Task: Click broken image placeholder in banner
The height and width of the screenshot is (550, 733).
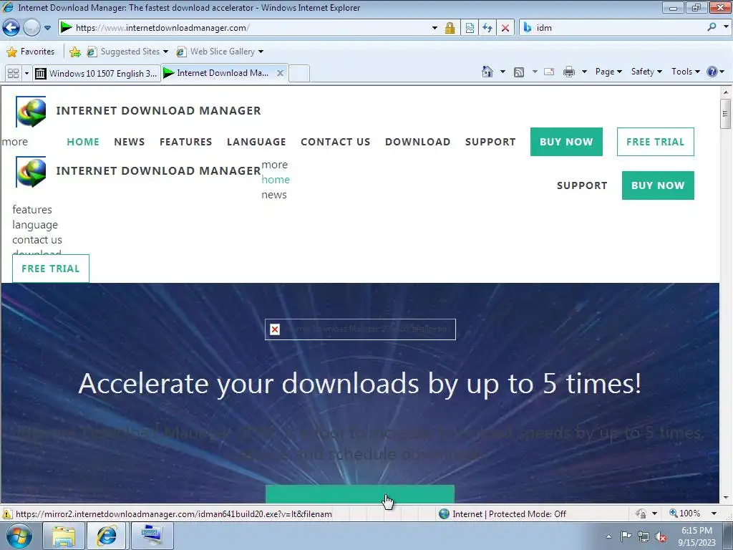Action: [360, 329]
